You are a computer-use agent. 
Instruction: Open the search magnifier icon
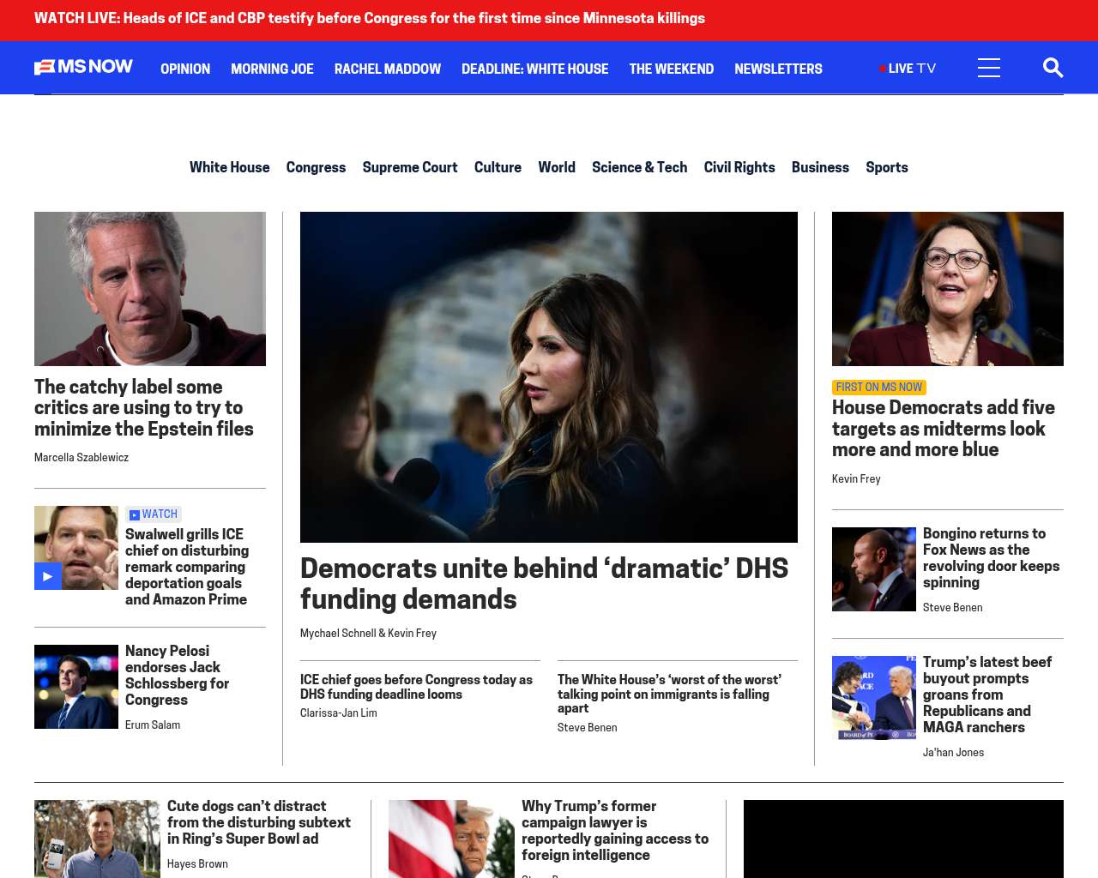[1053, 68]
